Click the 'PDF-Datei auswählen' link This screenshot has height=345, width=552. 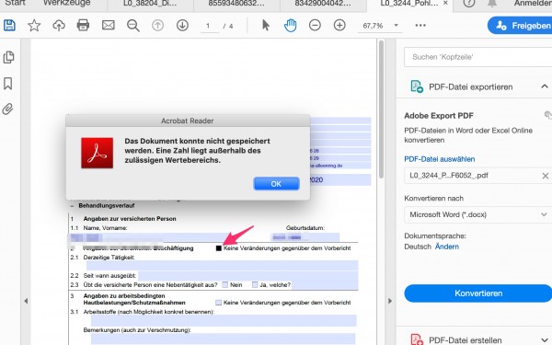[x=440, y=159]
